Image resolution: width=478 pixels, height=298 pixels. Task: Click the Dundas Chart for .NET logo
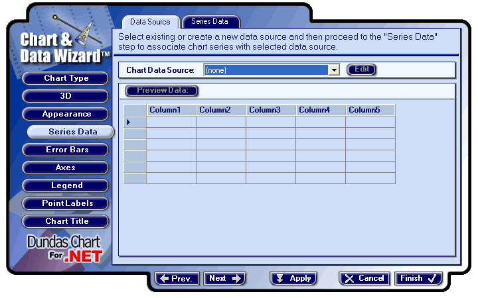coord(64,248)
